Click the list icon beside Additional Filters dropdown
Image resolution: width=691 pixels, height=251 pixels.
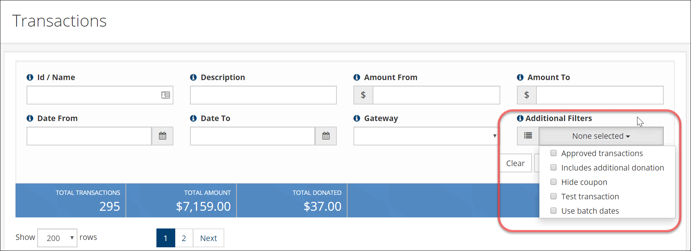[528, 136]
